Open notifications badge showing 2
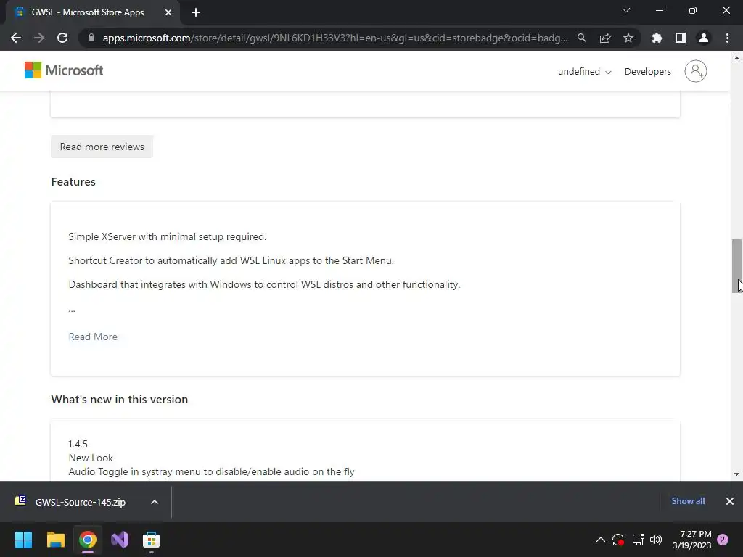Screen dimensions: 743x557 [x=723, y=540]
